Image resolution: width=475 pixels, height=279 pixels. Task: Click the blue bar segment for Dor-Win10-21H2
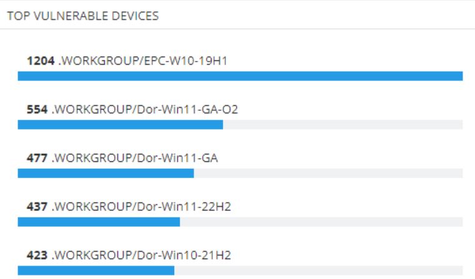(x=96, y=270)
